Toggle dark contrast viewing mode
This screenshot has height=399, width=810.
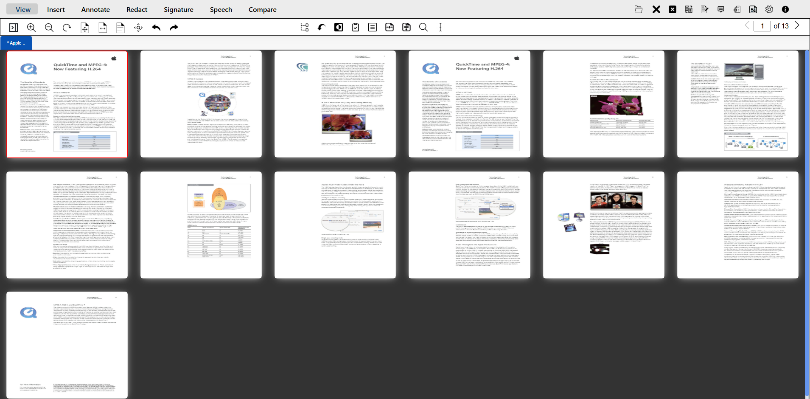click(x=338, y=27)
